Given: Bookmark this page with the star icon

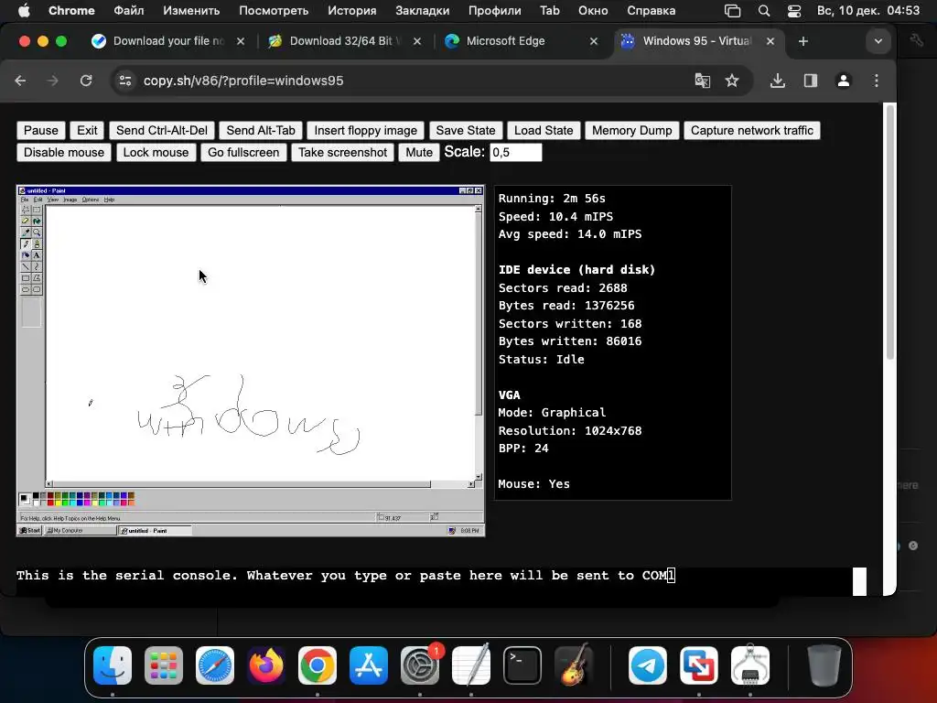Looking at the screenshot, I should click(732, 81).
